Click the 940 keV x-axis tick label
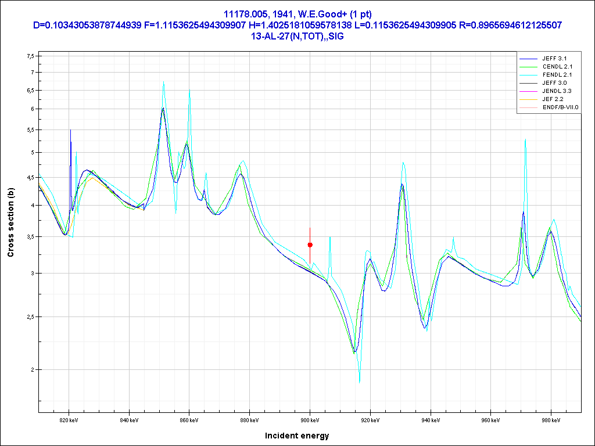Image resolution: width=595 pixels, height=446 pixels. (430, 419)
